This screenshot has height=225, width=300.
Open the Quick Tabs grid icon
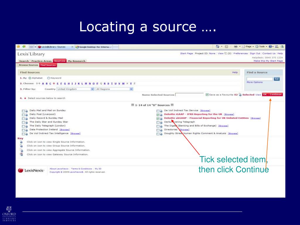pyautogui.click(x=31, y=47)
